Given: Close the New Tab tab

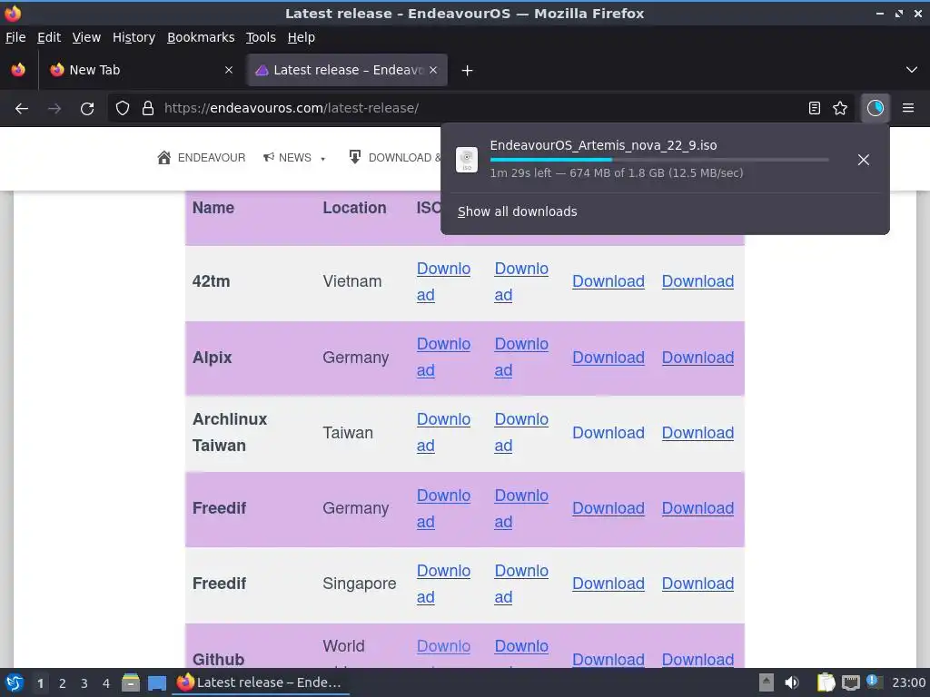Looking at the screenshot, I should tap(229, 70).
